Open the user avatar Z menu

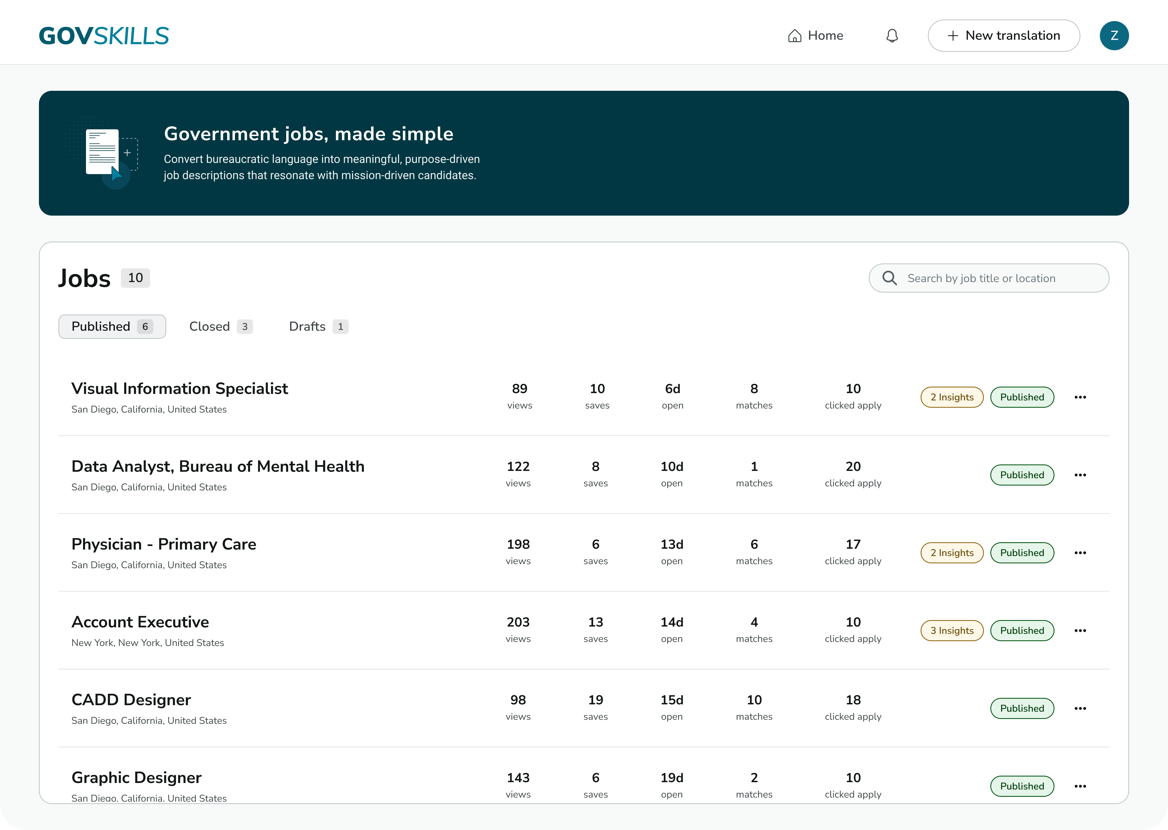click(1114, 36)
